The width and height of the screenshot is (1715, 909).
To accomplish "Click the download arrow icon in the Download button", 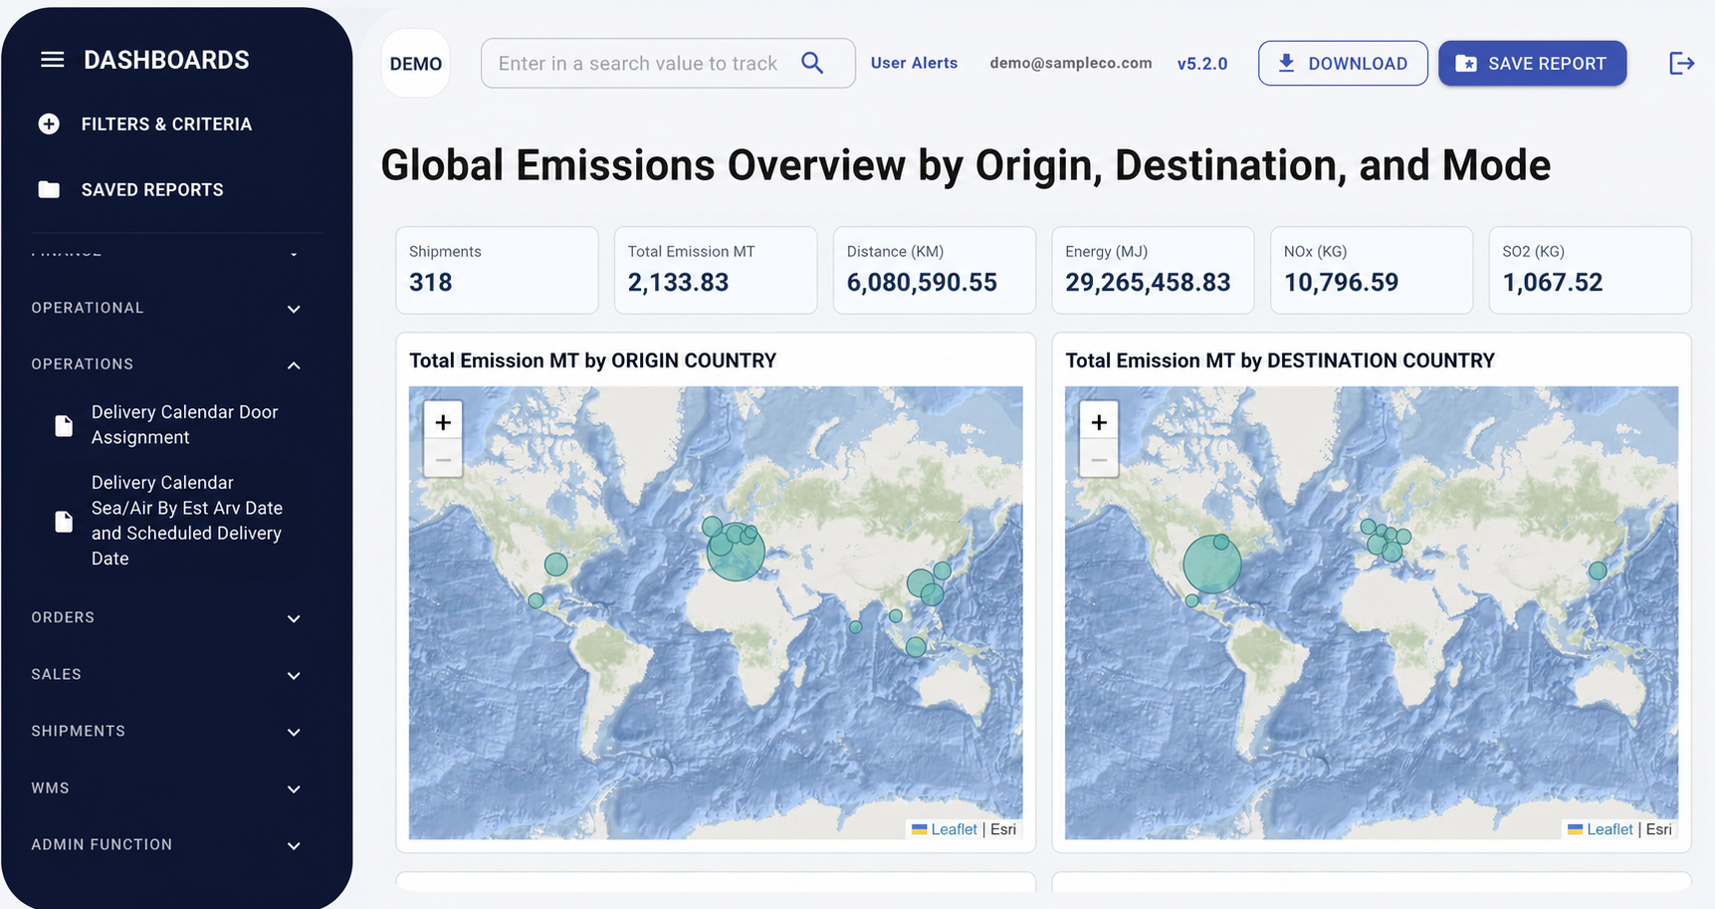I will tap(1286, 63).
